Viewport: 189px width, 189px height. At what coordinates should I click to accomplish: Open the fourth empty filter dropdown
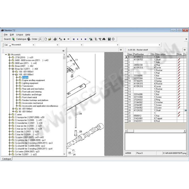117,45
